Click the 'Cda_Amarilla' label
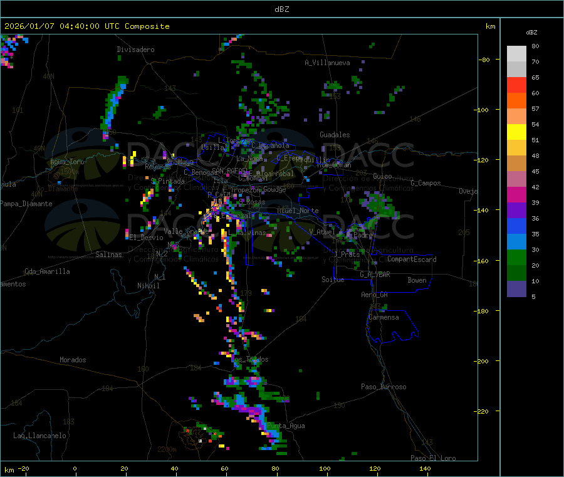 click(x=47, y=271)
